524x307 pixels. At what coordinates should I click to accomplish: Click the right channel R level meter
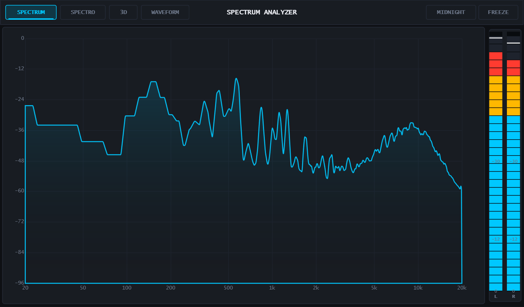(513, 161)
